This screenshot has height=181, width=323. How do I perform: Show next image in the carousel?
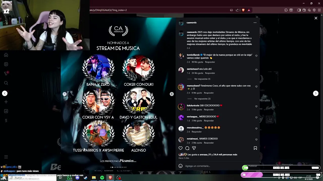(172, 94)
